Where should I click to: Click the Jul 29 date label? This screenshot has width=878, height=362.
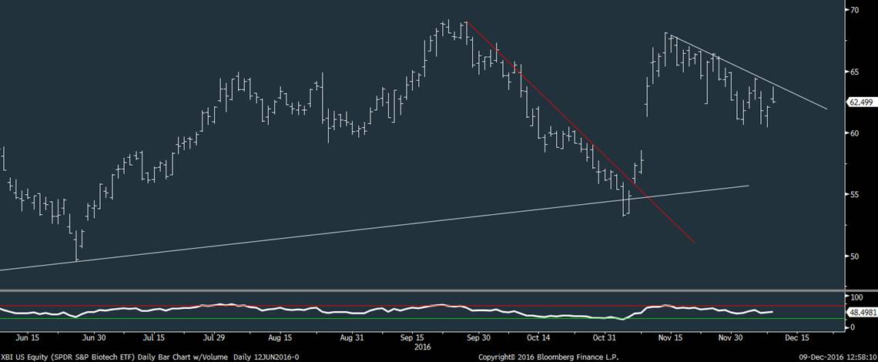tap(216, 338)
